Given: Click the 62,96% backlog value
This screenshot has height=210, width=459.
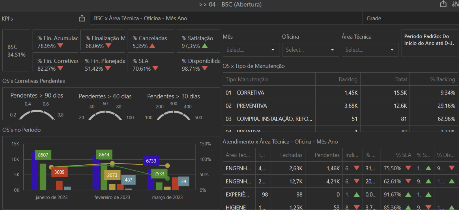Looking at the screenshot, I should [446, 119].
